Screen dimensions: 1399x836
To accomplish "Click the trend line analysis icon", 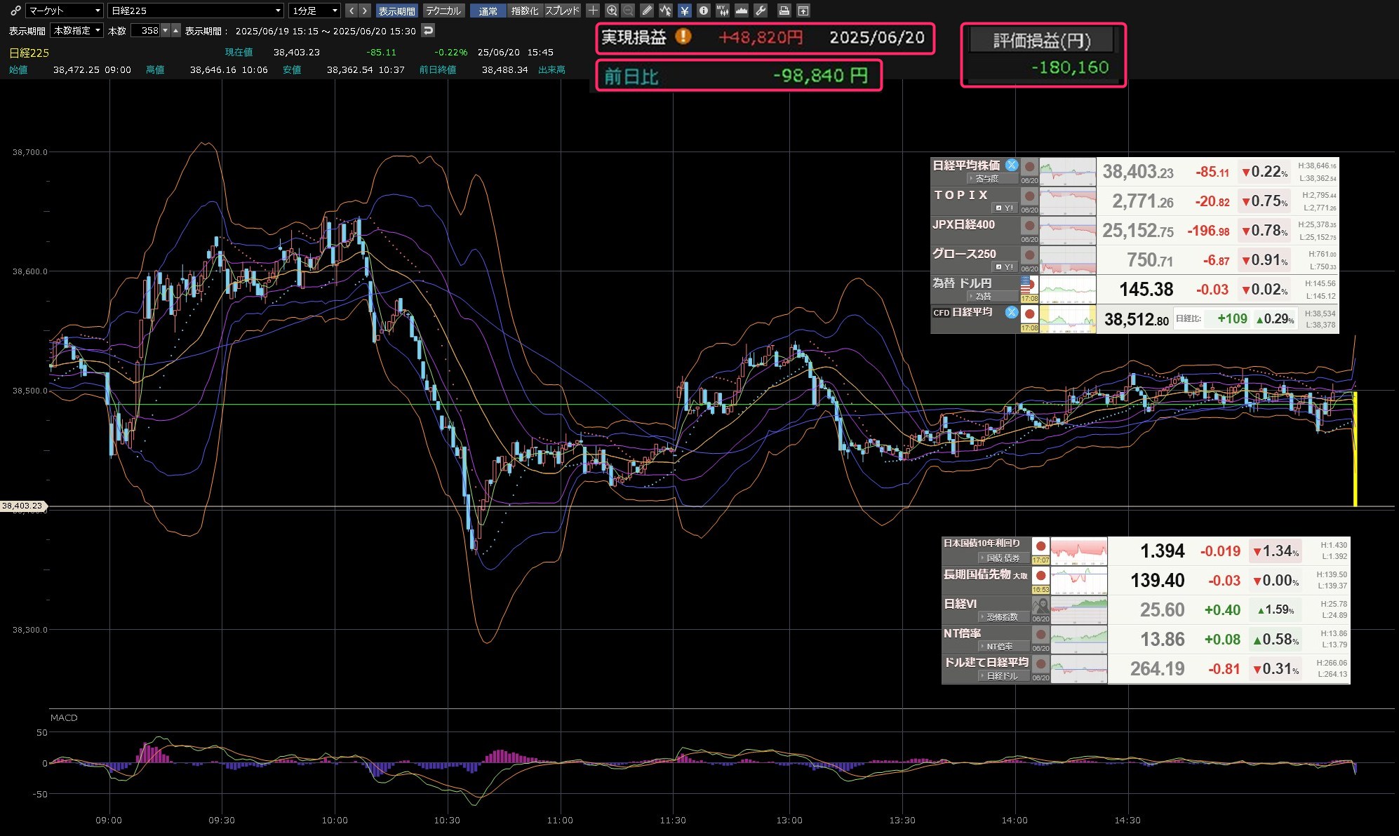I will click(x=665, y=11).
